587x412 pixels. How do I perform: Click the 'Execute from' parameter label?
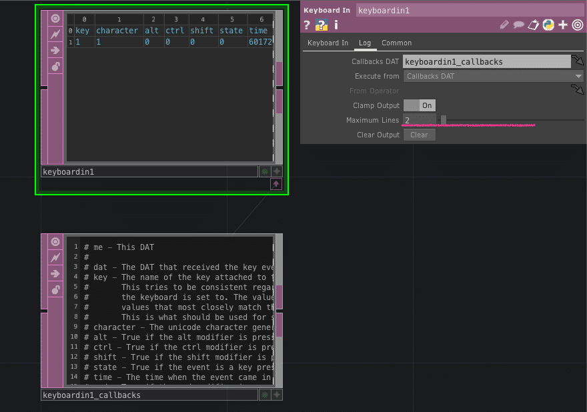pos(377,77)
